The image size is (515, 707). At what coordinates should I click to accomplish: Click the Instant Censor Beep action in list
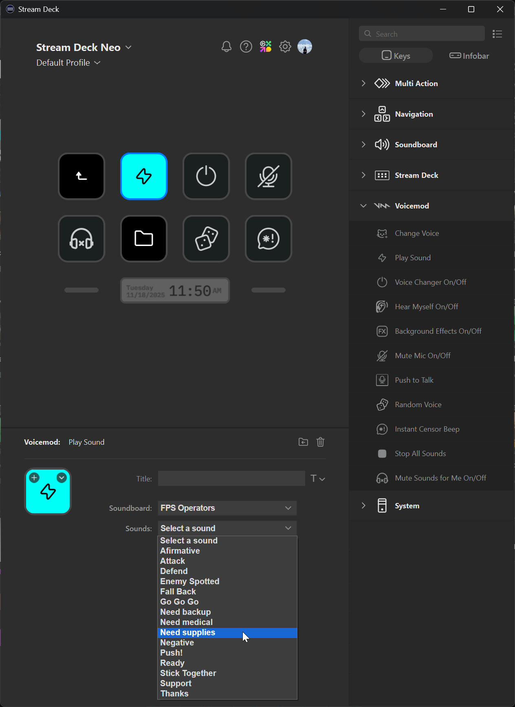(432, 429)
